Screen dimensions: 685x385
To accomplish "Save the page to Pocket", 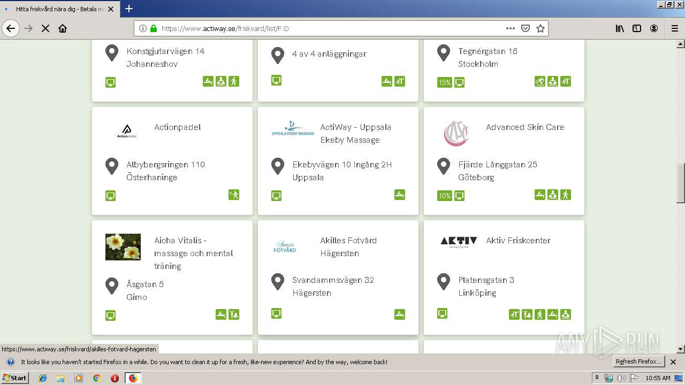I will tap(526, 28).
